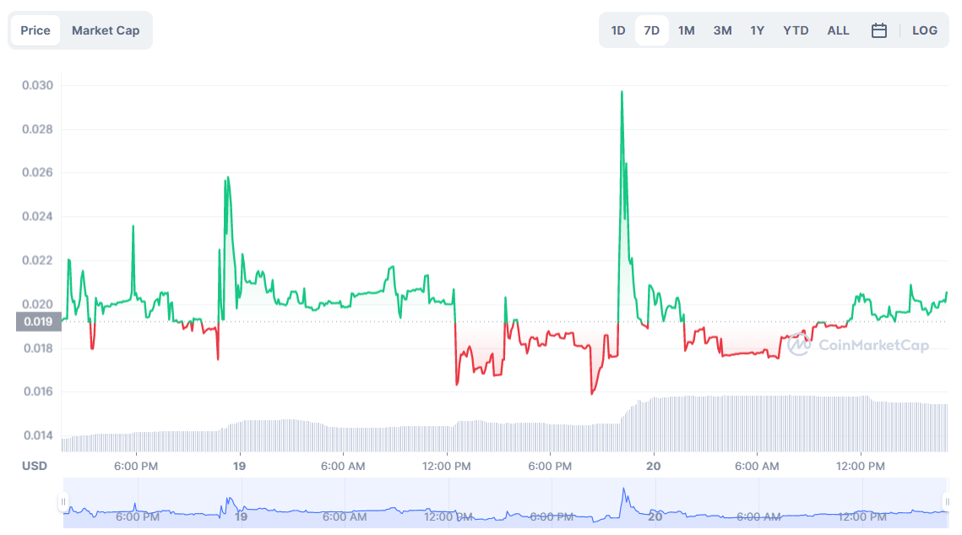Toggle logarithmic scale with LOG
The height and width of the screenshot is (535, 962).
coord(924,30)
